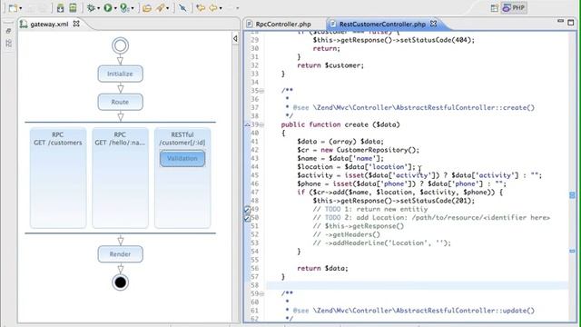
Task: Click the @see AbstractRestfulController::update() comment
Action: 414,311
